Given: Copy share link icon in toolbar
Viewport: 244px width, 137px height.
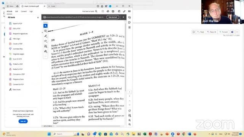Looking at the screenshot, I should tap(124, 11).
